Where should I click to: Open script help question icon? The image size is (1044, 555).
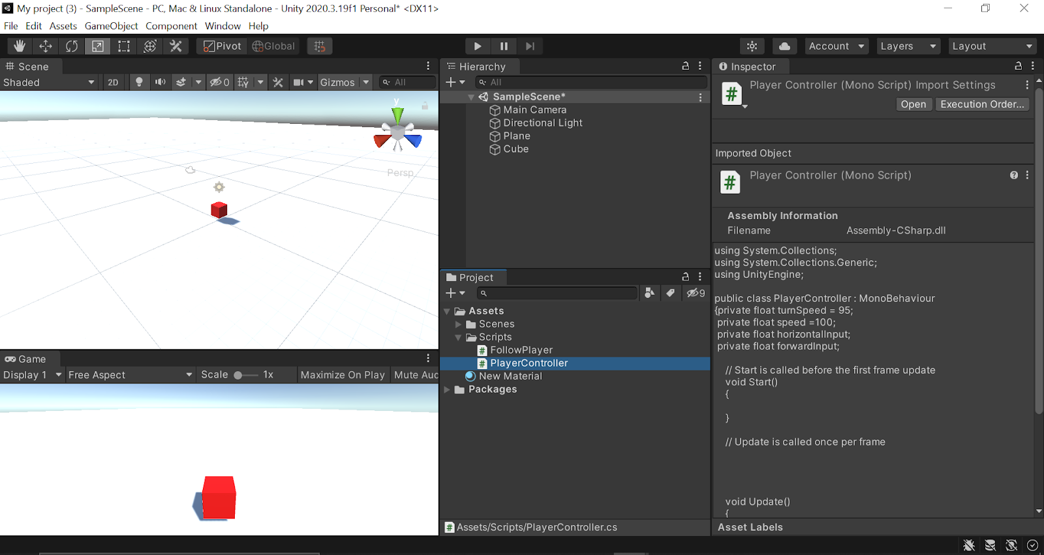[1014, 175]
